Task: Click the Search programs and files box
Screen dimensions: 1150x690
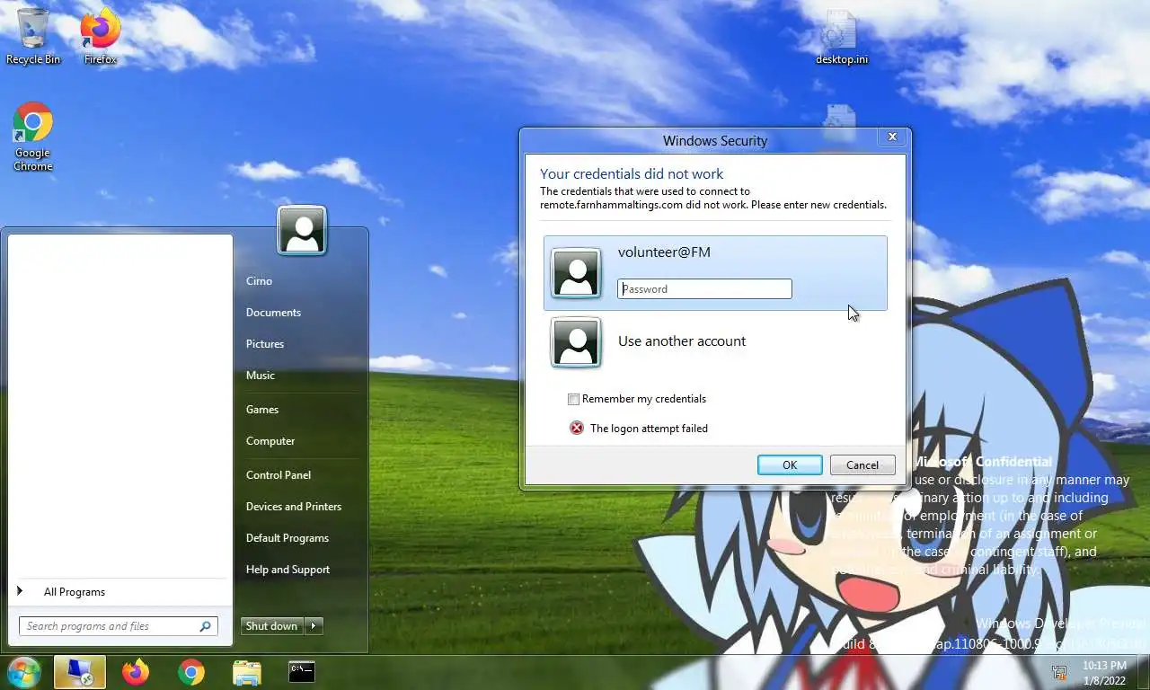Action: point(118,626)
